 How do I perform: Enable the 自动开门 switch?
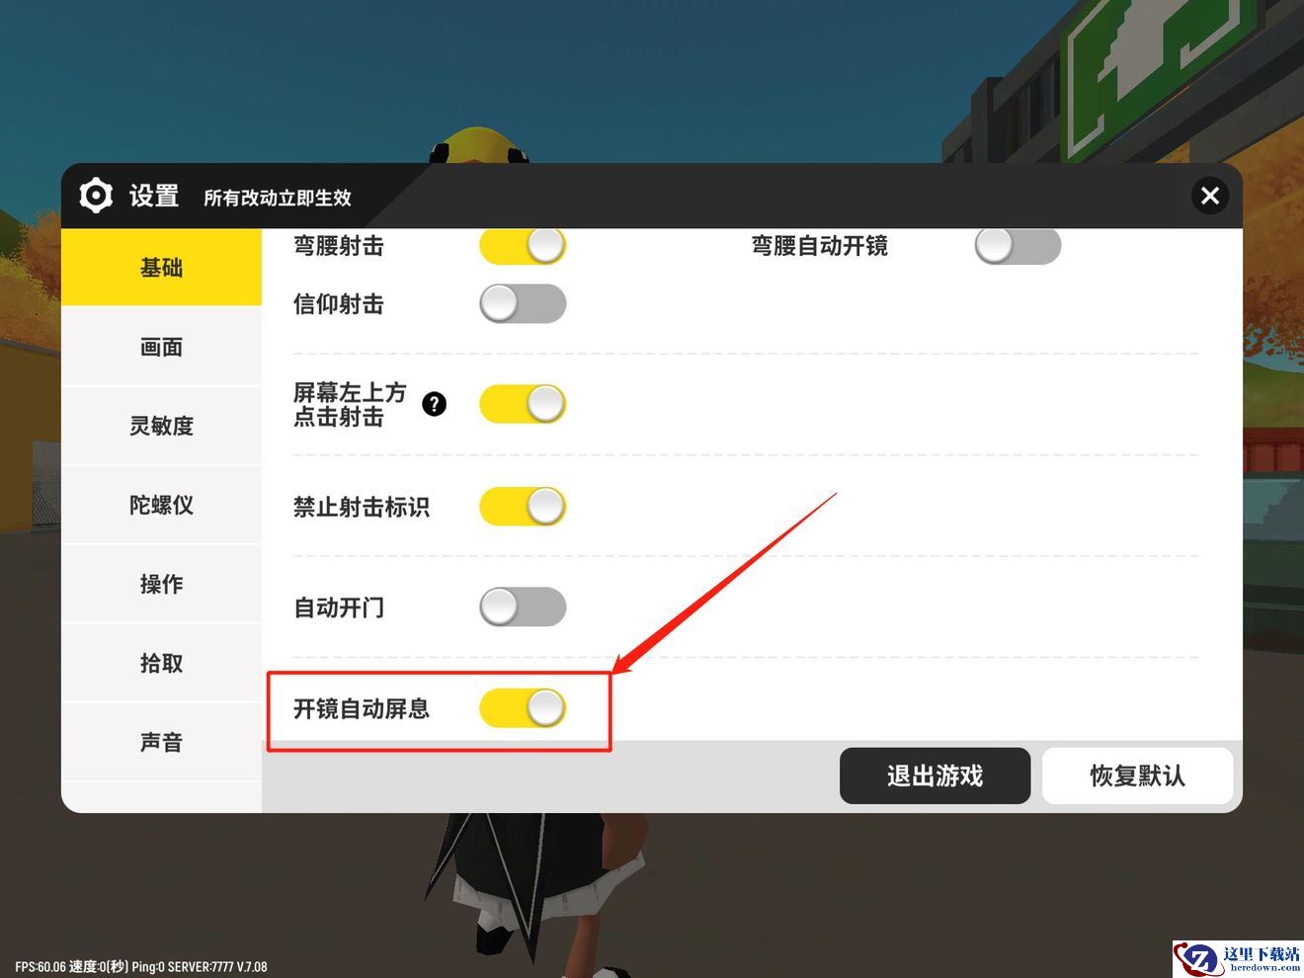(523, 607)
